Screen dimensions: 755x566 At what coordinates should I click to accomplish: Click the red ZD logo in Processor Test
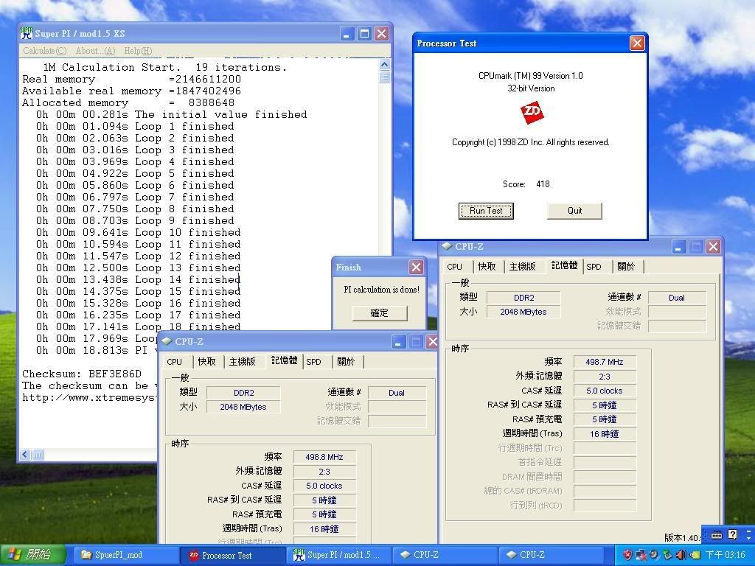point(532,112)
